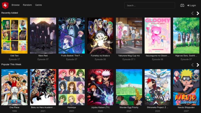Open the Wonder Egg Priority poster
This screenshot has height=113, width=201.
[x=129, y=87]
